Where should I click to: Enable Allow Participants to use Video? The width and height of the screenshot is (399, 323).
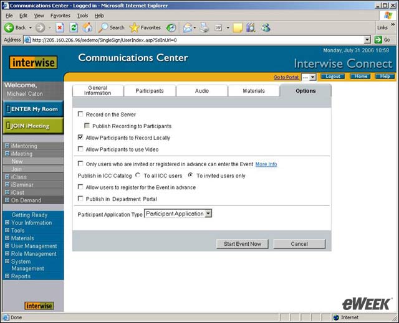click(80, 149)
